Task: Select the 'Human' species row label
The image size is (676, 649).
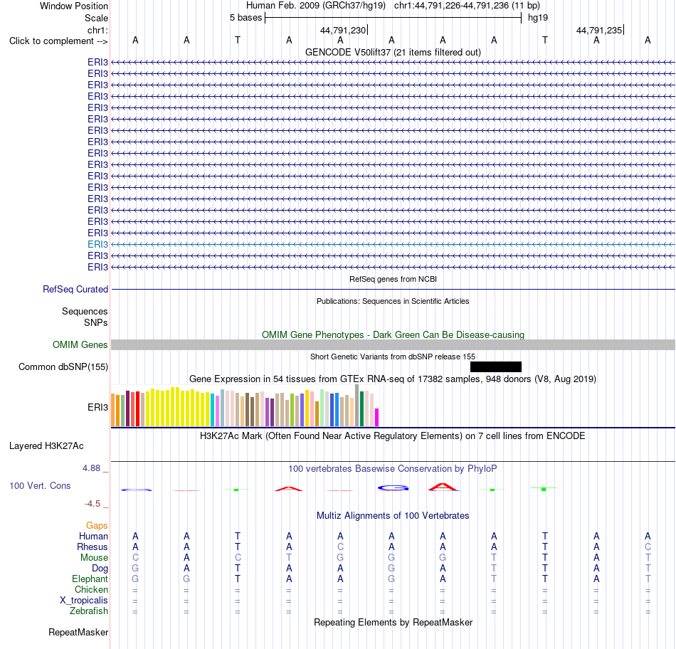Action: (x=93, y=536)
